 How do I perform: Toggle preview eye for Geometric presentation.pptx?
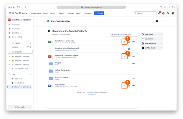129,56
